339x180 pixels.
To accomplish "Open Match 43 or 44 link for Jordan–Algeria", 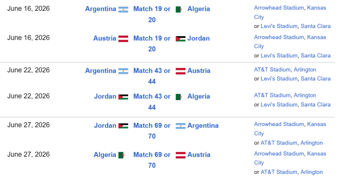I will pos(152,97).
